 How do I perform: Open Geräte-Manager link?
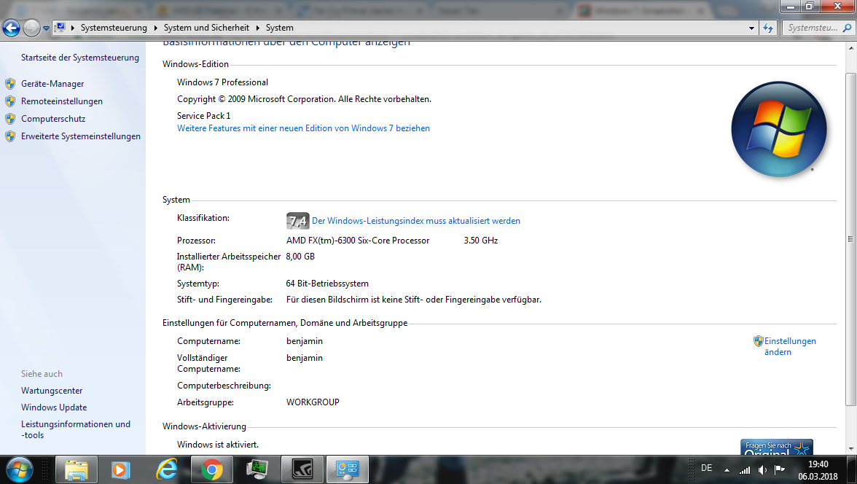coord(52,84)
